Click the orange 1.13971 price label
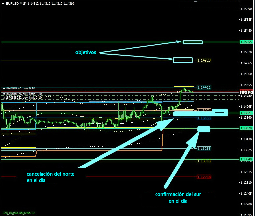The image size is (255, 216). click(204, 110)
